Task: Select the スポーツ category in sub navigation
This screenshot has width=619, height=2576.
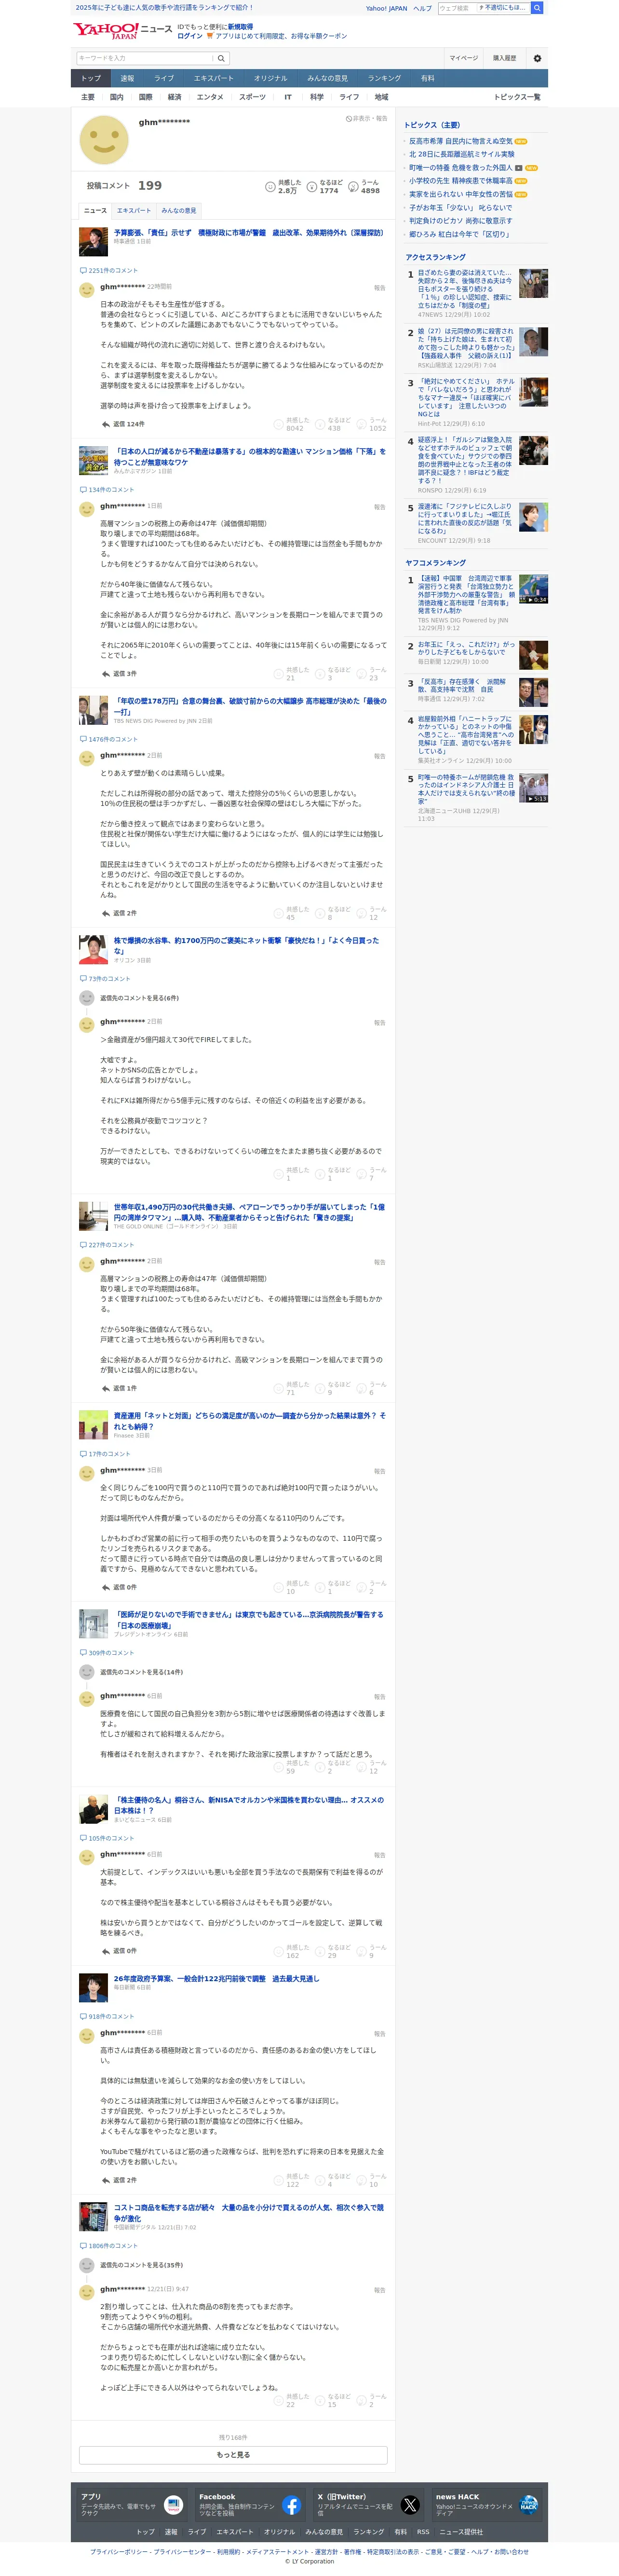Action: [x=253, y=97]
